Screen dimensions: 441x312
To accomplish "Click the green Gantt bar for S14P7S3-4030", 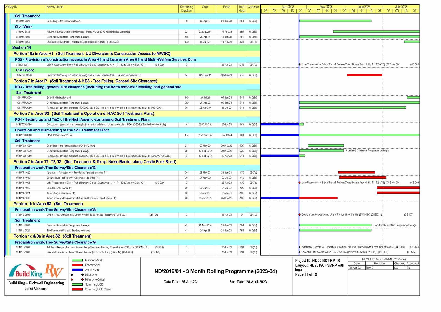I will pos(326,146).
